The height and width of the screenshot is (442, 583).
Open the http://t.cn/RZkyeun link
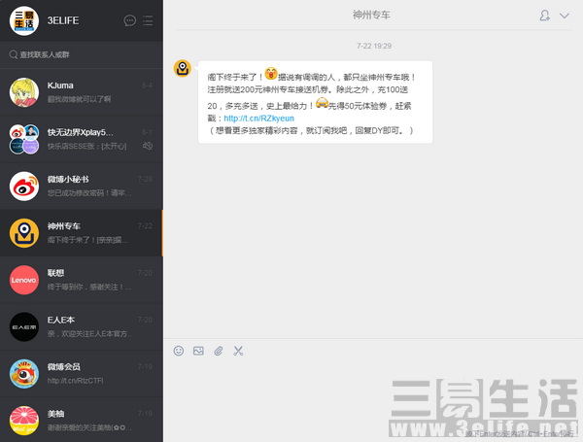point(258,119)
